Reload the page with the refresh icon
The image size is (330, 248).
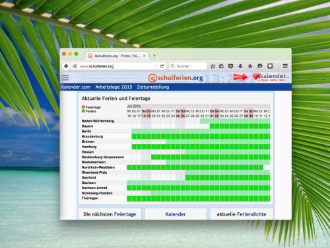pos(162,66)
